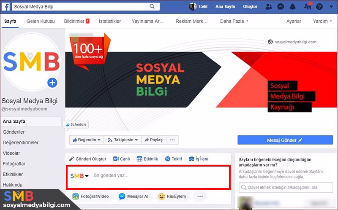Click Ana Sayfa in top bar
The height and width of the screenshot is (210, 338).
pos(225,6)
